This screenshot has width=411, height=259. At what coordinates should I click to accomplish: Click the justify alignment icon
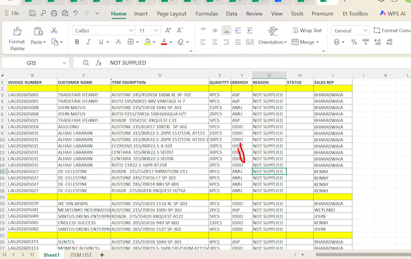(238, 42)
